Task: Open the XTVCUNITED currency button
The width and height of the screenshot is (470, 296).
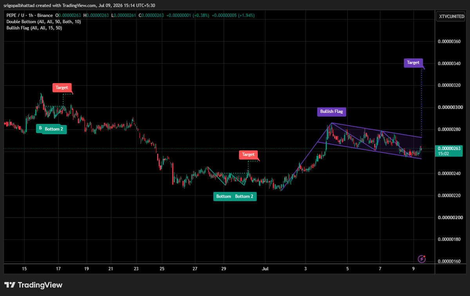Action: pos(452,16)
